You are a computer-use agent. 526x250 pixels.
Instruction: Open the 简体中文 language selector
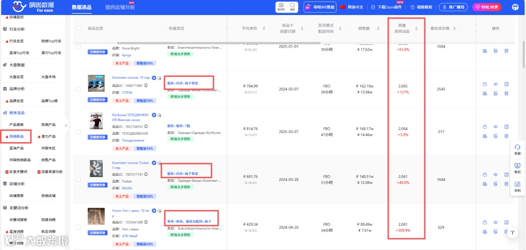tap(352, 7)
